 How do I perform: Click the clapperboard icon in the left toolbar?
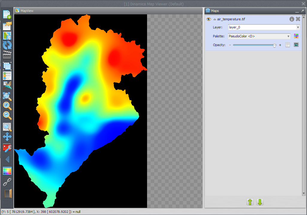[x=7, y=55]
